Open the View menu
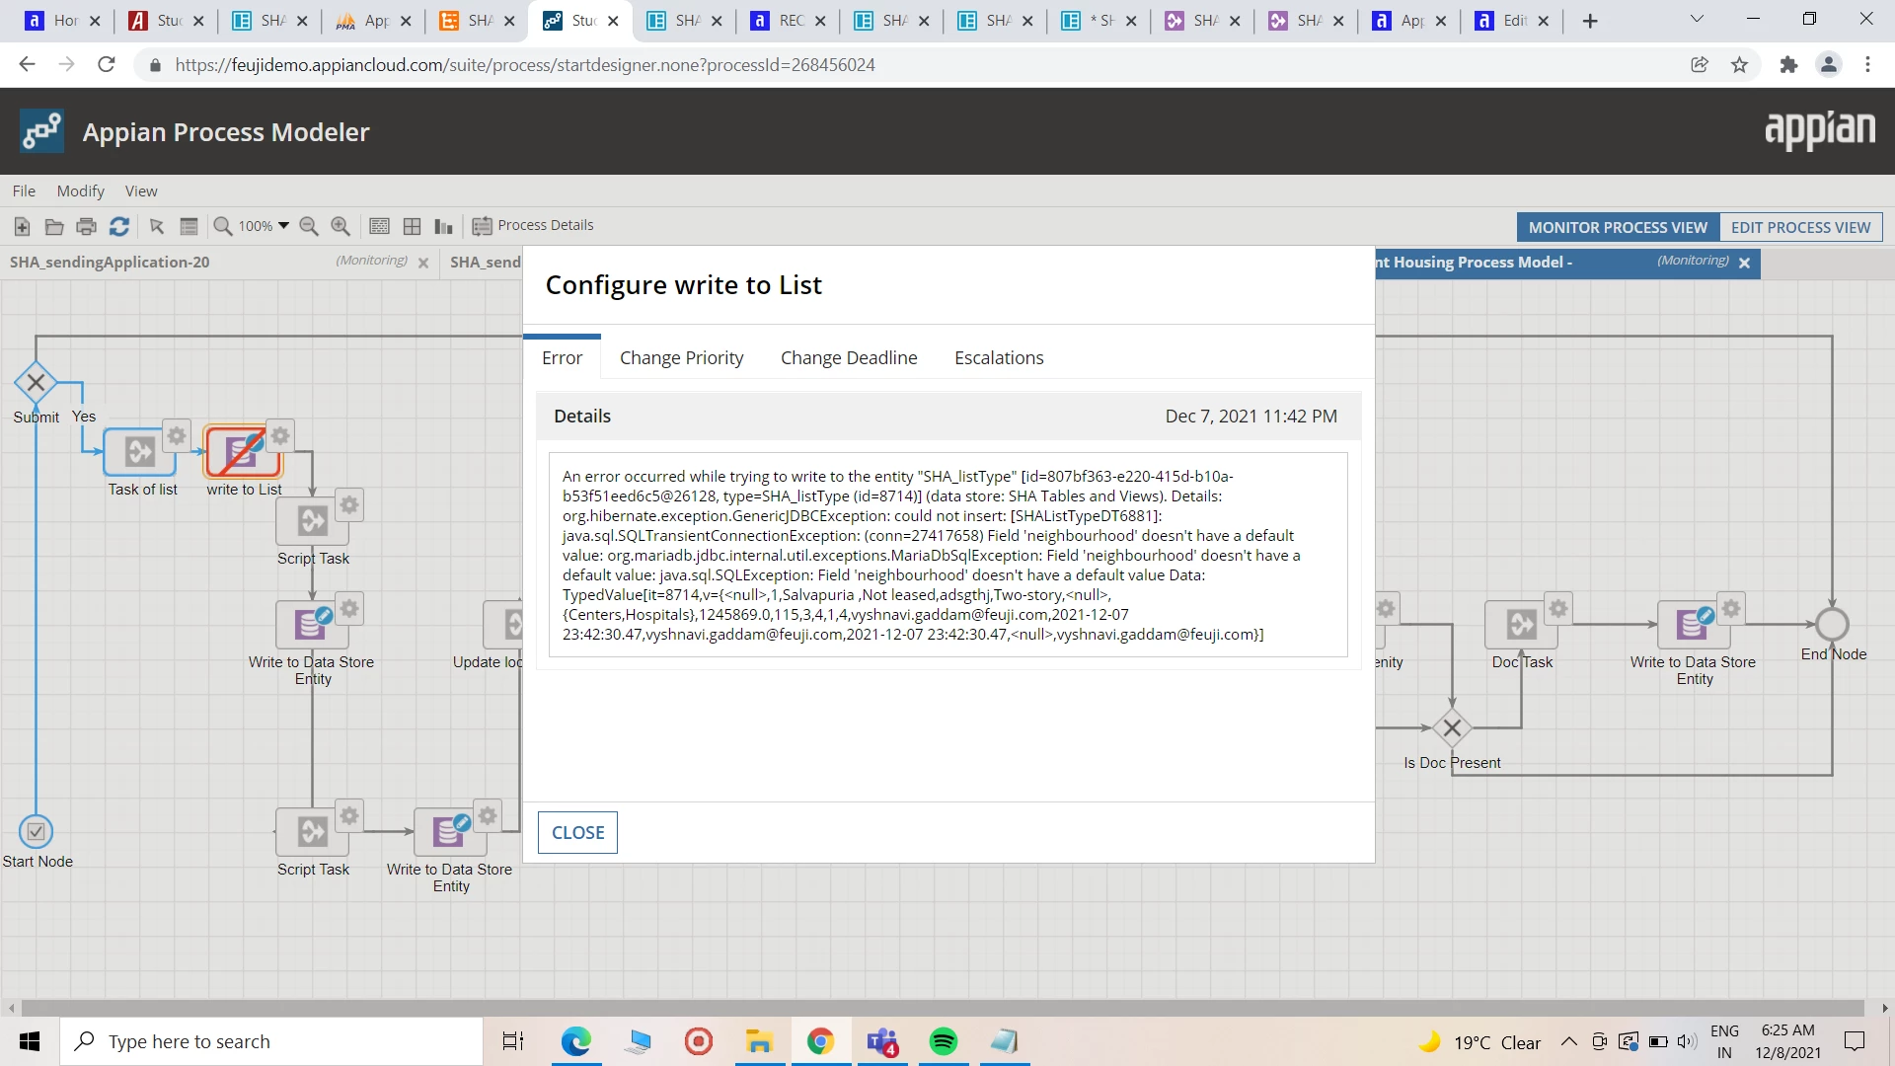1895x1066 pixels. [141, 190]
